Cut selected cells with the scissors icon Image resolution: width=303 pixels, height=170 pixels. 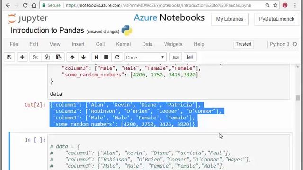point(36,57)
